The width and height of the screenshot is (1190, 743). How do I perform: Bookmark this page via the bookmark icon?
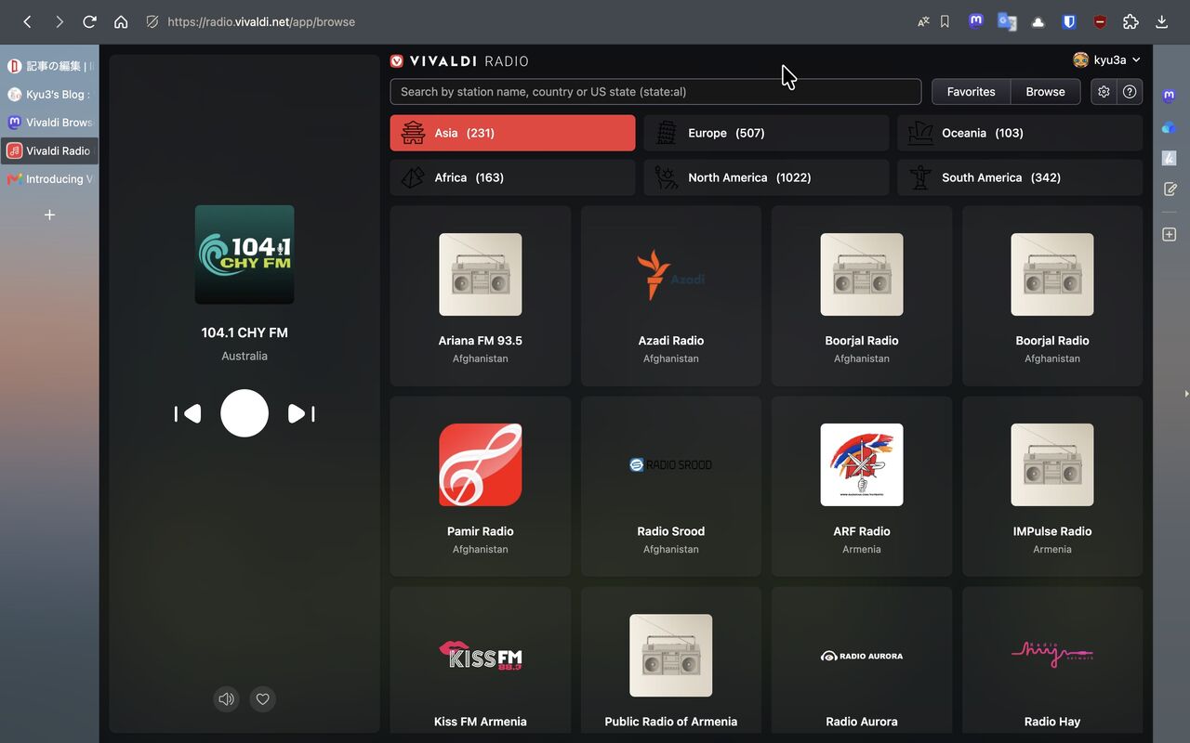(945, 21)
